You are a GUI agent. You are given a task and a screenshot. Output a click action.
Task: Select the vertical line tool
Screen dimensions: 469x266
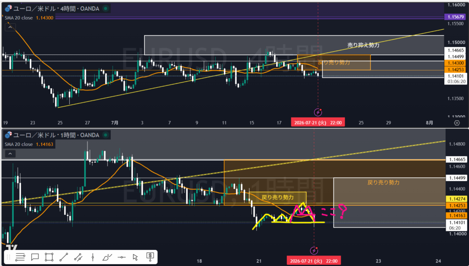click(93, 257)
